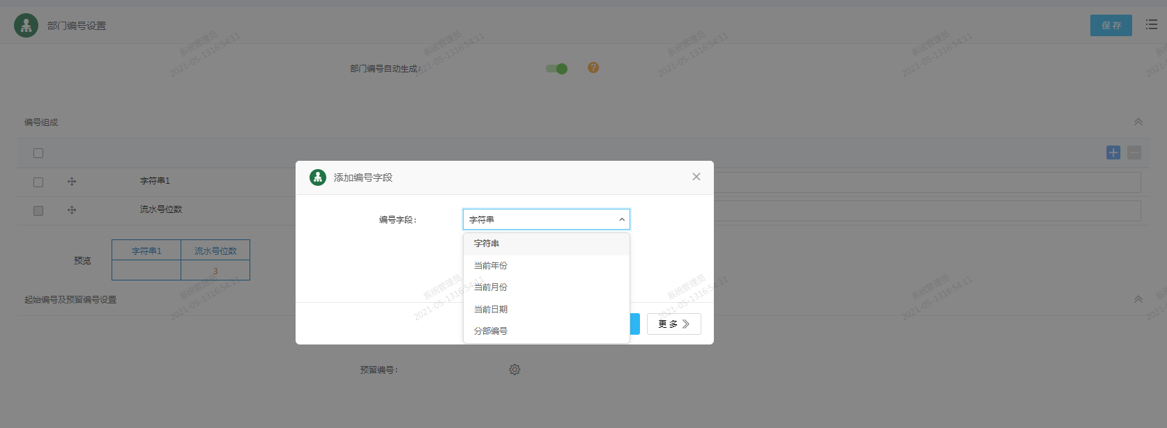
Task: Collapse the 编号组成 section
Action: 1138,122
